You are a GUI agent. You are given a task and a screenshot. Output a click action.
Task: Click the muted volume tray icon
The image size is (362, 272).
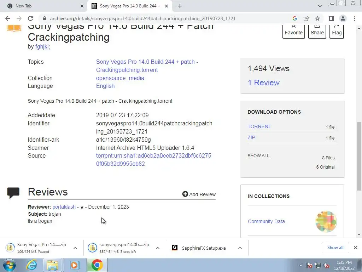pyautogui.click(x=326, y=265)
